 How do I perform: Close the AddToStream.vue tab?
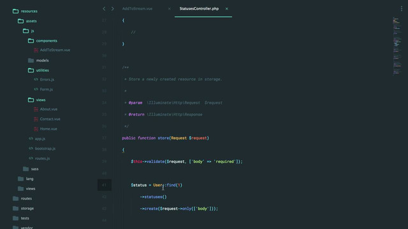(x=170, y=8)
